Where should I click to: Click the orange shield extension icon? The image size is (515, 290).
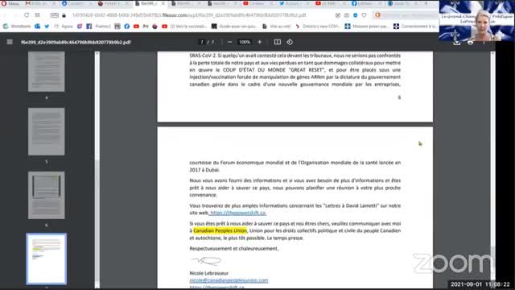(377, 15)
